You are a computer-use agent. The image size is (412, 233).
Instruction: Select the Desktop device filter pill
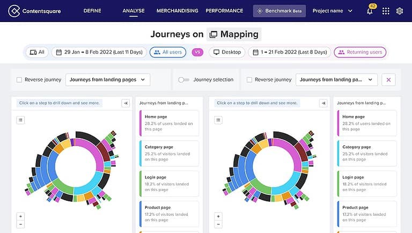coord(227,52)
